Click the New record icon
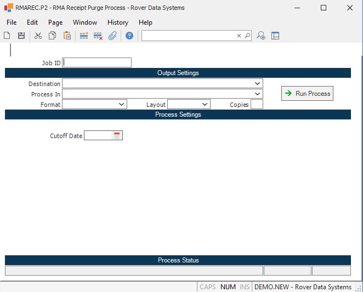 coord(7,36)
